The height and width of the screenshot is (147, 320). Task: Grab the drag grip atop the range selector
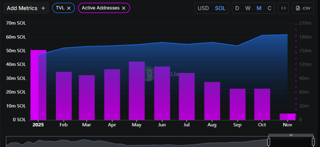(x=291, y=135)
